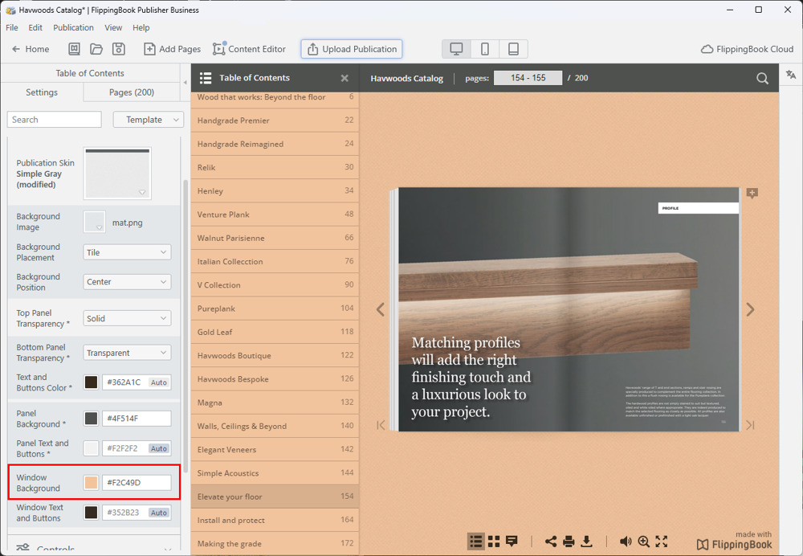Collapse the left settings panel arrow
Screen dimensions: 803x556
tap(185, 82)
